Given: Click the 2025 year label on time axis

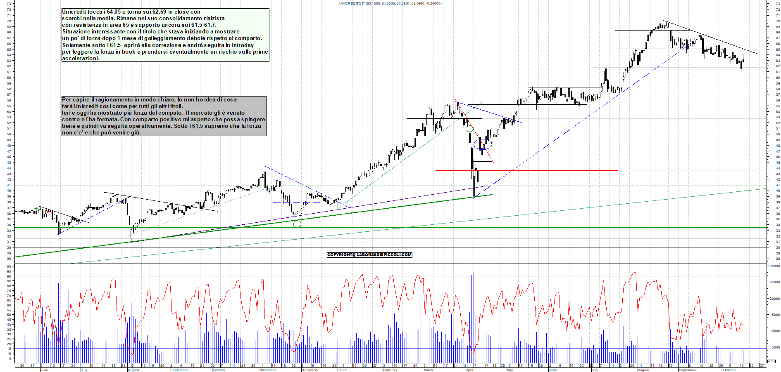Looking at the screenshot, I should [x=342, y=370].
